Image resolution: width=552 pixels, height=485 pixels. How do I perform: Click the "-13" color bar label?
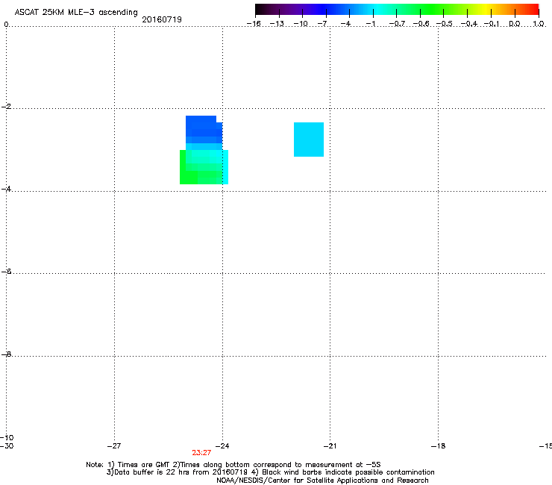pyautogui.click(x=277, y=24)
